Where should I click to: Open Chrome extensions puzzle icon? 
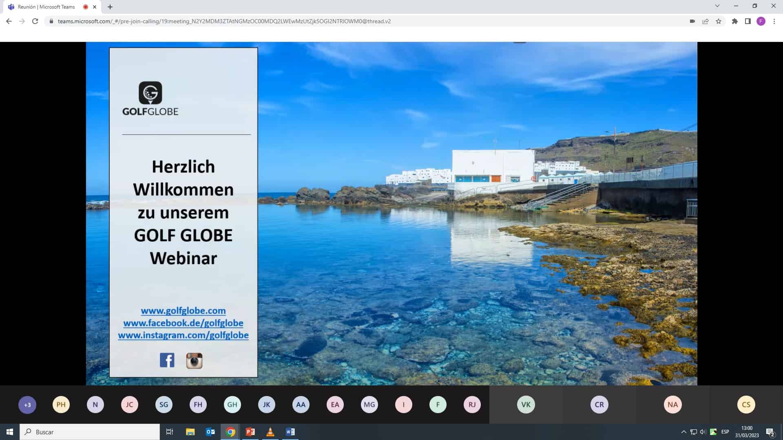pos(734,21)
